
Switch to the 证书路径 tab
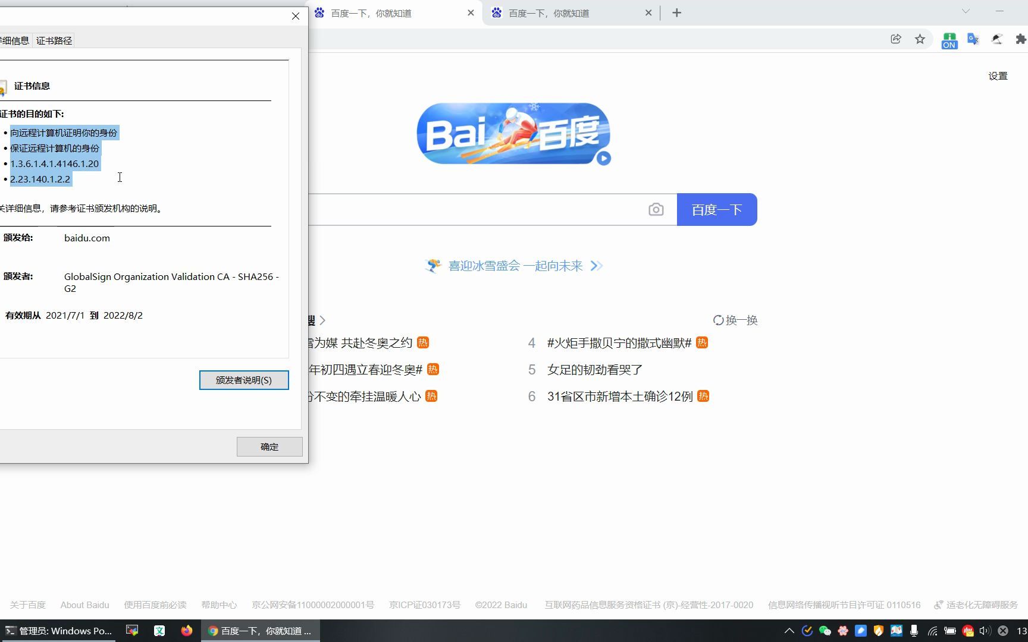coord(54,40)
